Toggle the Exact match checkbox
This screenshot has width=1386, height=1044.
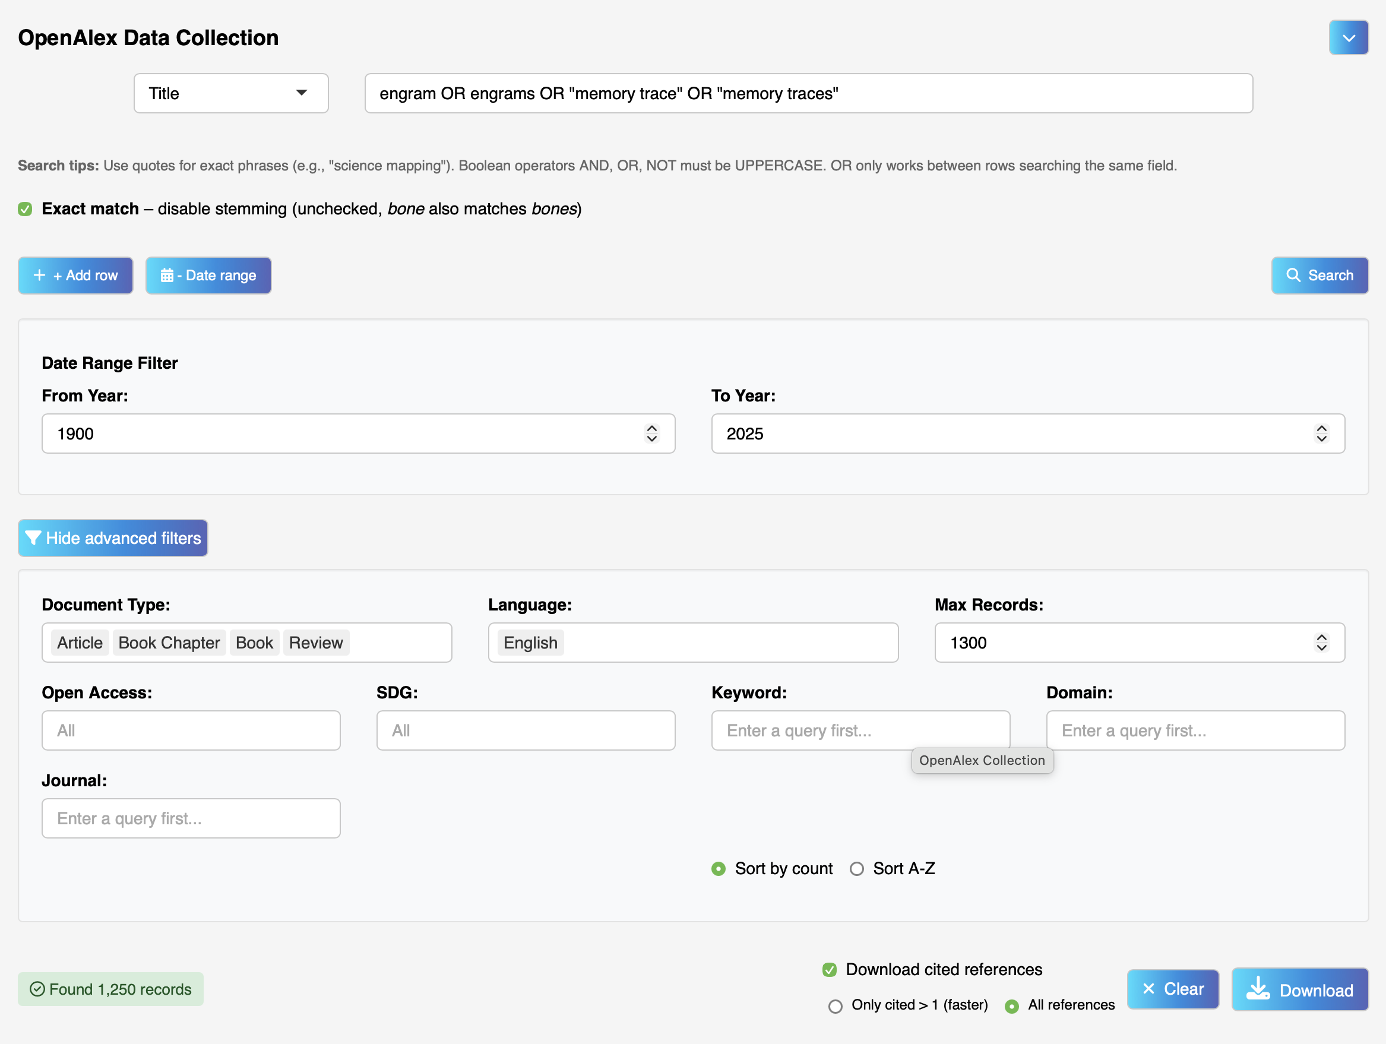[25, 208]
